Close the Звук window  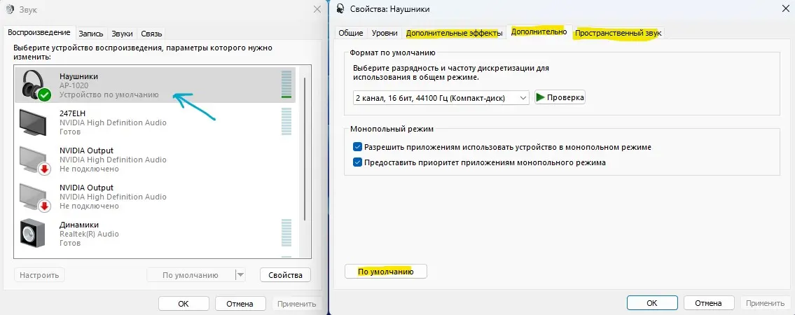[317, 9]
